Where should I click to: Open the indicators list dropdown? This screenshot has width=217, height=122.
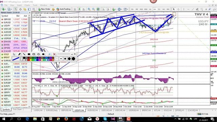[116, 9]
